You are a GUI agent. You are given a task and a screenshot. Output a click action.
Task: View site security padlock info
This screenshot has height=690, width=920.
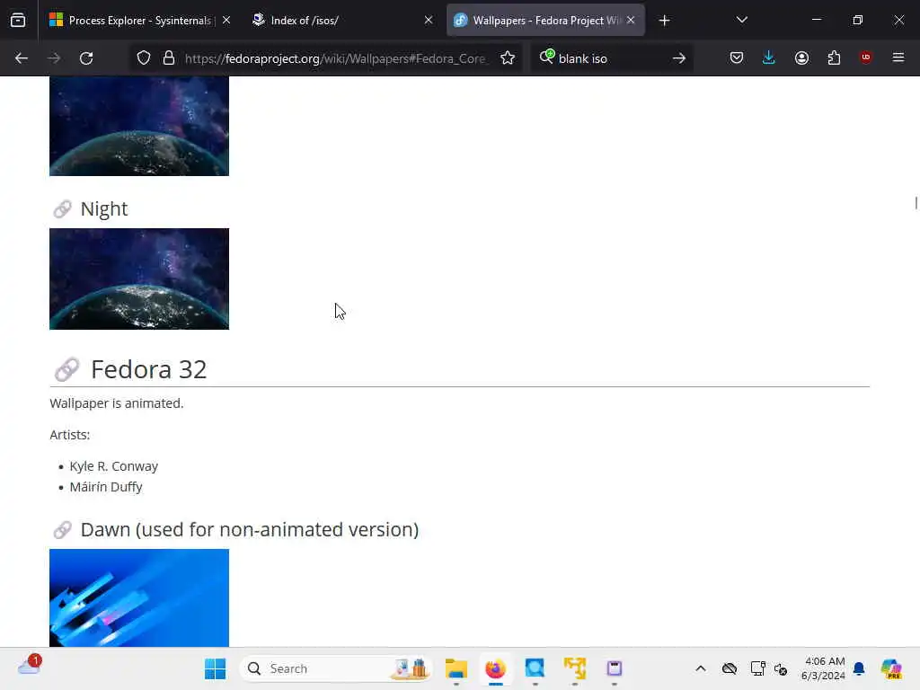pyautogui.click(x=169, y=58)
